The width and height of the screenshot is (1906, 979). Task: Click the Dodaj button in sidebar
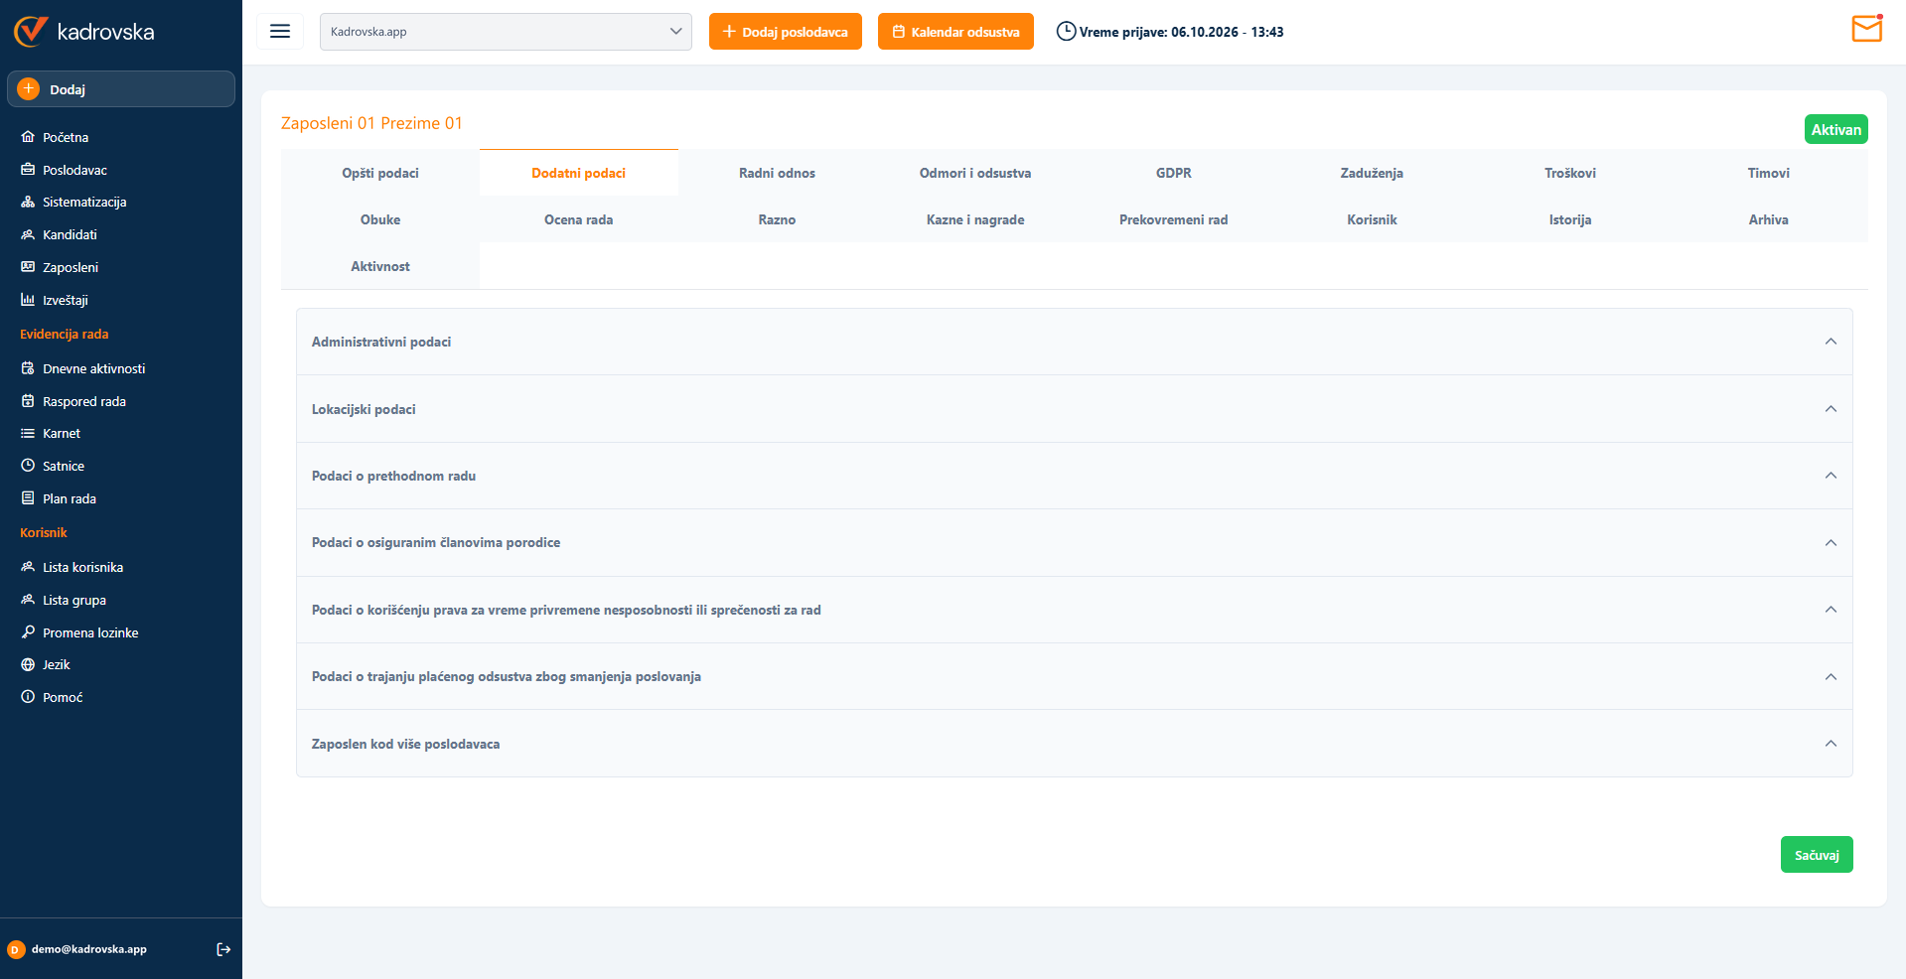point(121,89)
